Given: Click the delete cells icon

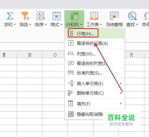Looking at the screenshot, I should [x=70, y=93].
